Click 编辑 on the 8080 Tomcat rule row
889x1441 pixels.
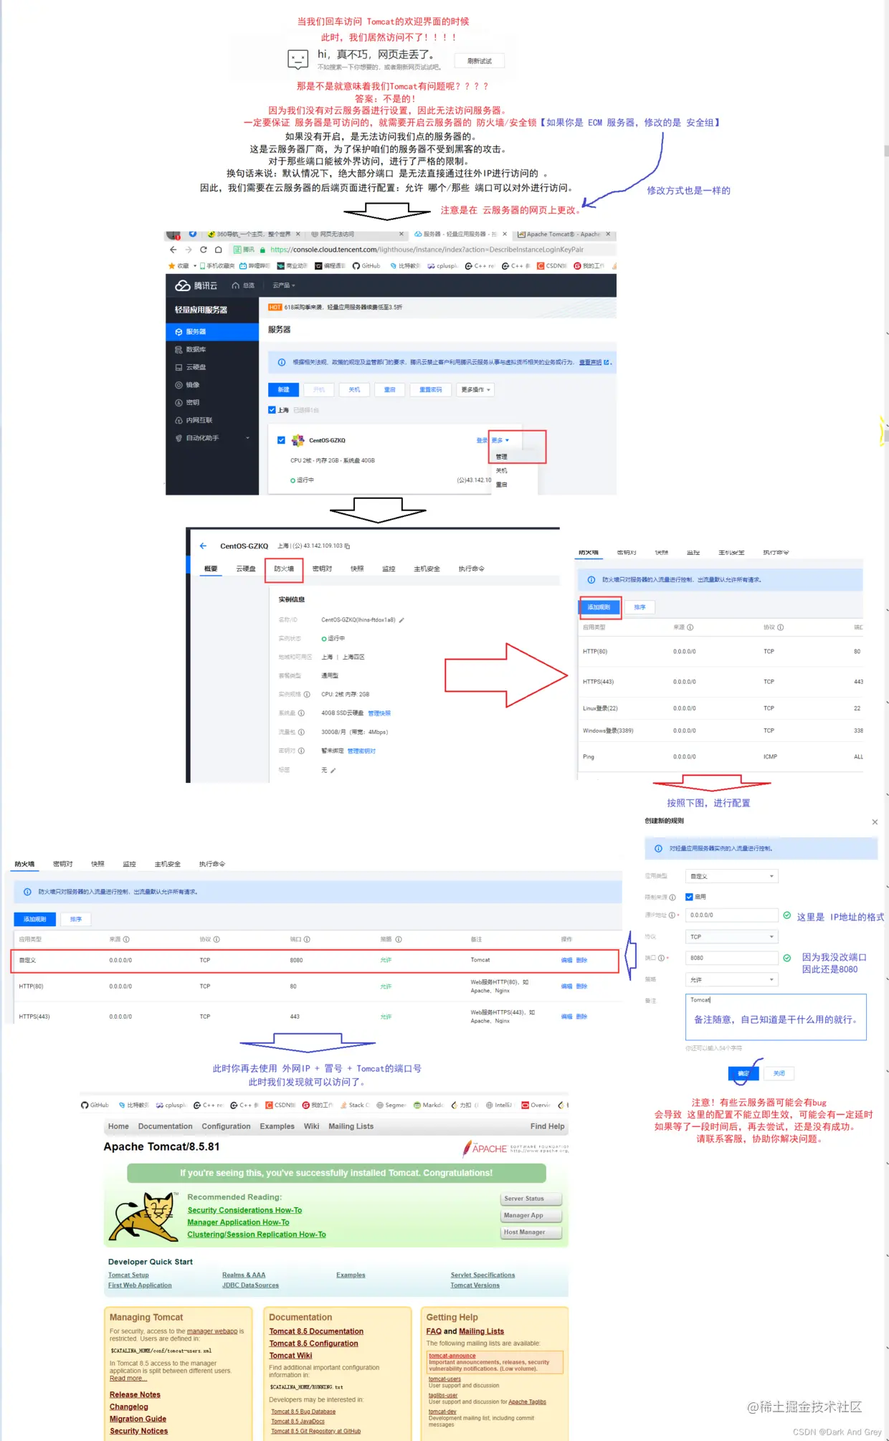(566, 960)
